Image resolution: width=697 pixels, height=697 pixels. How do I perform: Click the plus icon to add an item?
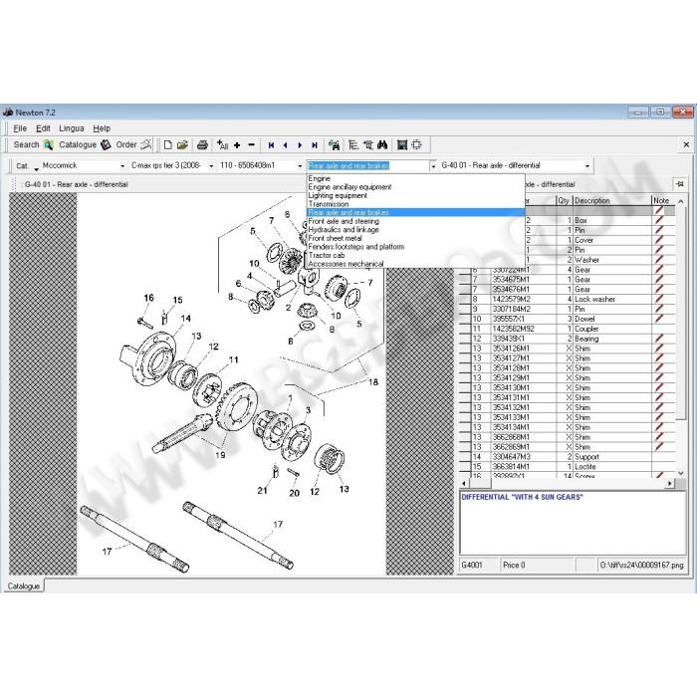[x=237, y=145]
